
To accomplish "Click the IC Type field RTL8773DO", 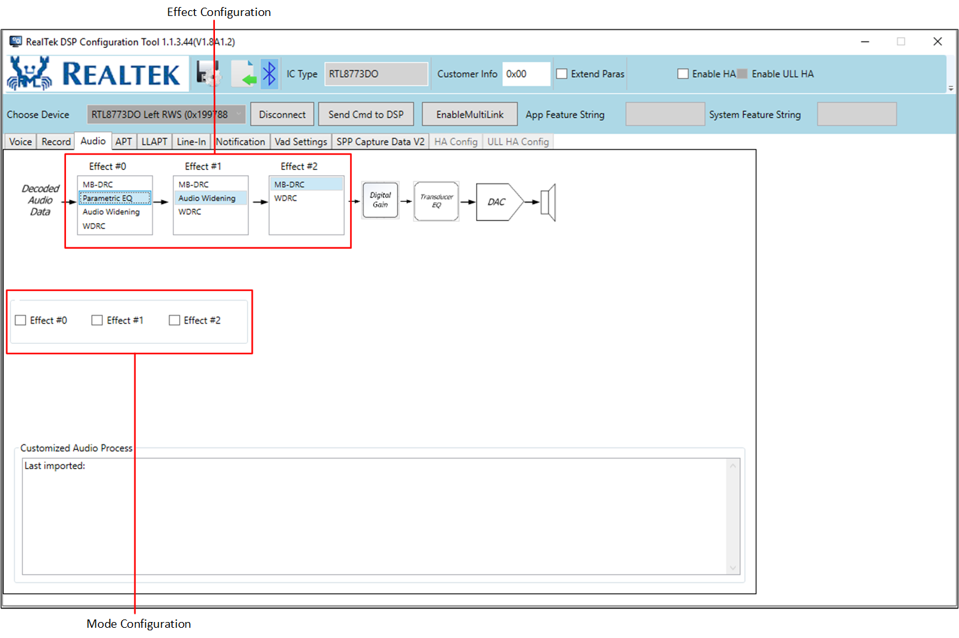I will (x=376, y=74).
